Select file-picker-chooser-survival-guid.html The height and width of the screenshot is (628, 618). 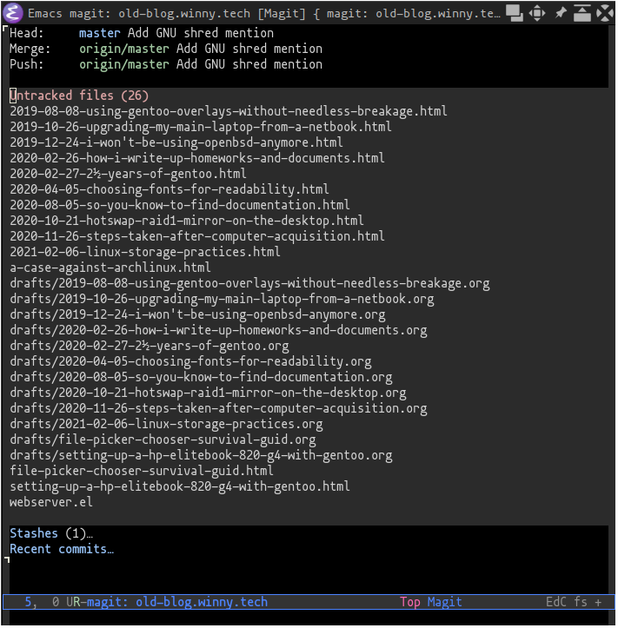(142, 471)
